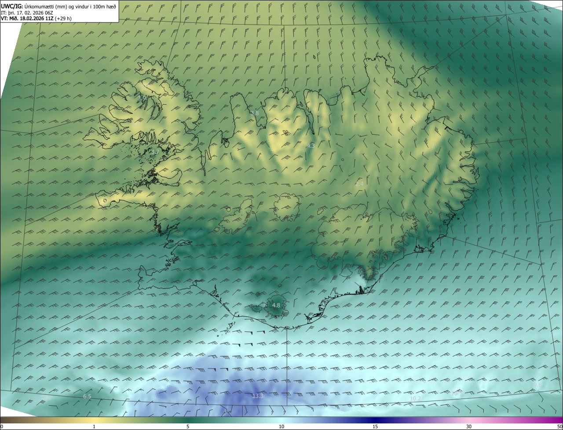
Task: Click the colorbar tick label 5
Action: [188, 426]
